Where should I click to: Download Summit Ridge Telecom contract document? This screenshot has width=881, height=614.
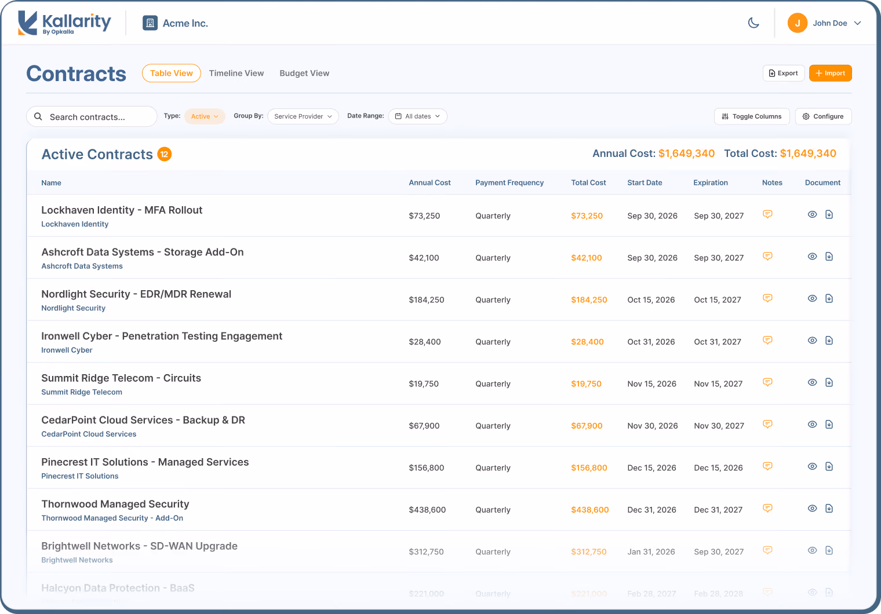[x=829, y=382]
